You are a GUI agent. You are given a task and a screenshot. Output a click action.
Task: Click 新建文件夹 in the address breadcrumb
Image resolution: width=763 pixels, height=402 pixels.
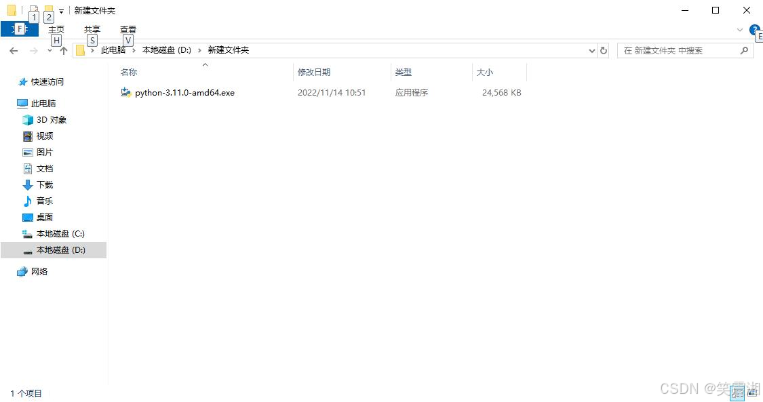point(228,50)
